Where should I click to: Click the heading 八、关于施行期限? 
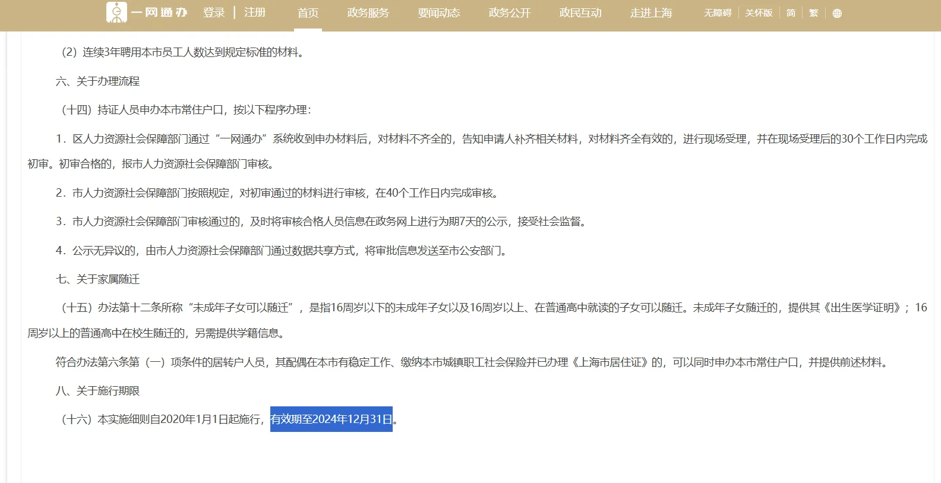(x=98, y=390)
